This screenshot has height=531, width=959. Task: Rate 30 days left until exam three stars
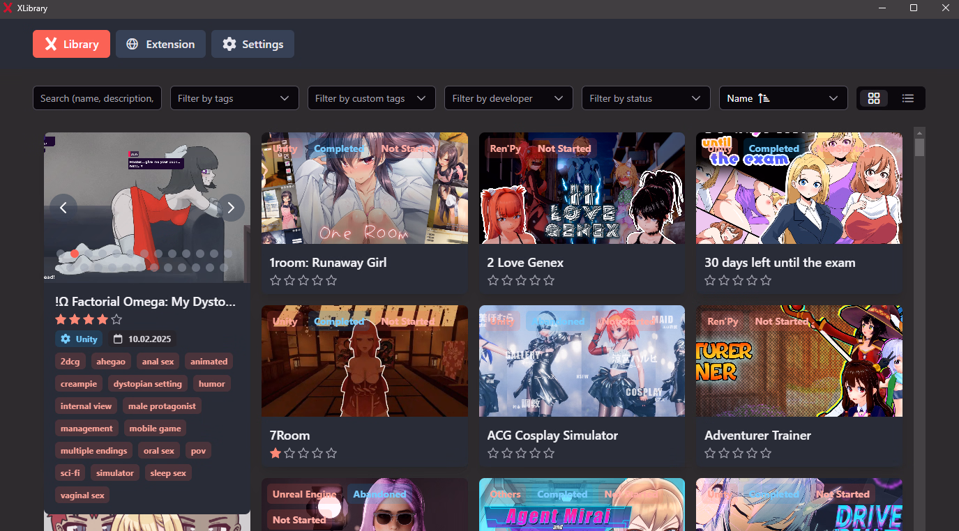(739, 281)
